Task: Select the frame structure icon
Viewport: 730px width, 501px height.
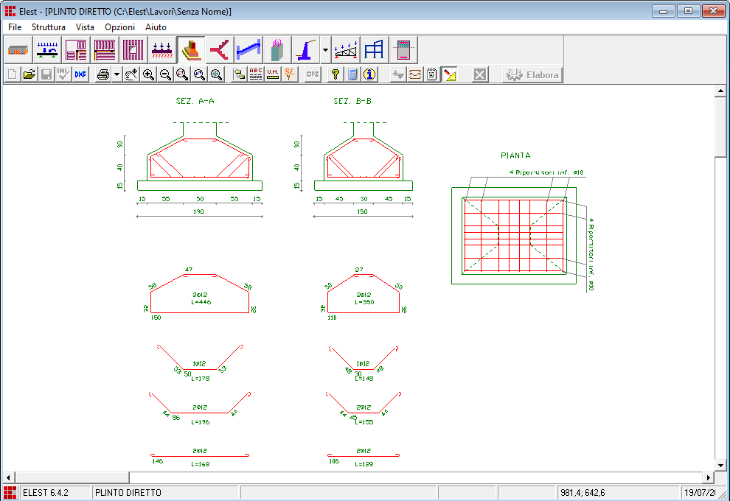Action: pyautogui.click(x=375, y=50)
